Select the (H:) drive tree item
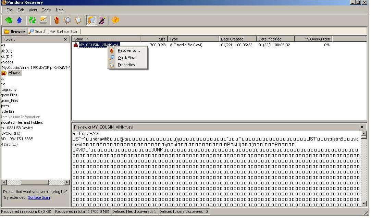Image resolution: width=371 pixels, height=218 pixels. (x=11, y=133)
